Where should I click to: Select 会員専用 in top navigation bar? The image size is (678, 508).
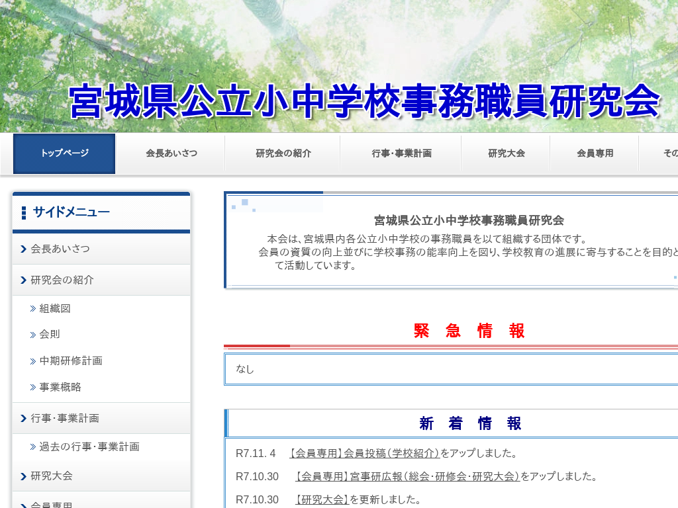[x=595, y=153]
